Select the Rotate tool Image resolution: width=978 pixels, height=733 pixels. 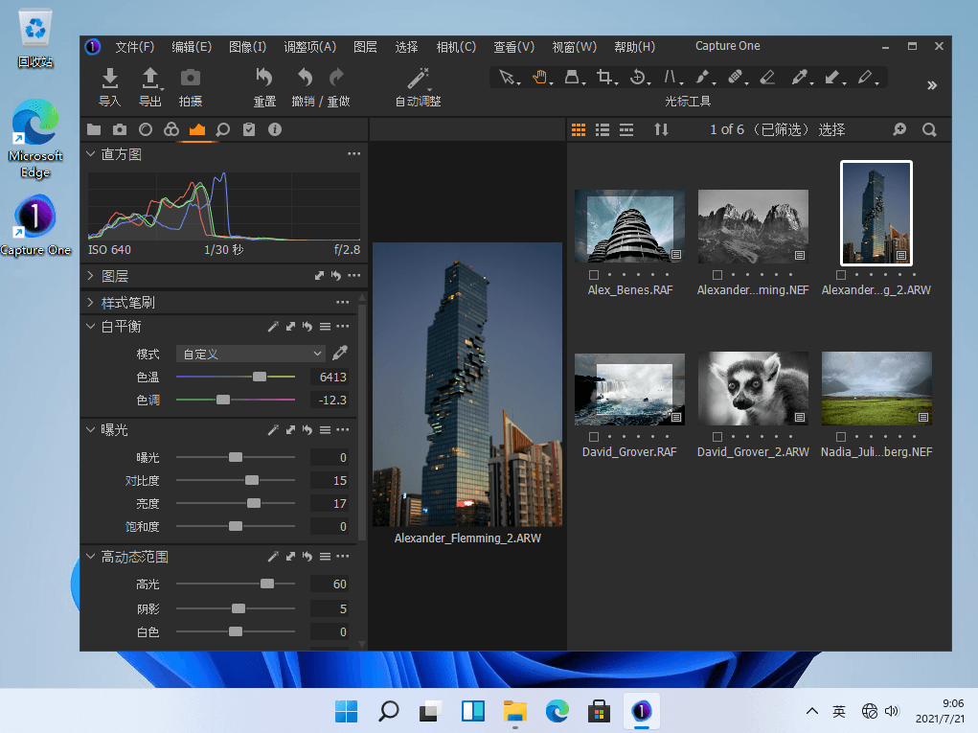[x=637, y=78]
